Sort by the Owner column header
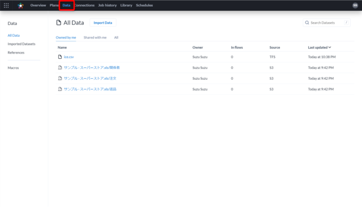The image size is (362, 207). (x=197, y=48)
